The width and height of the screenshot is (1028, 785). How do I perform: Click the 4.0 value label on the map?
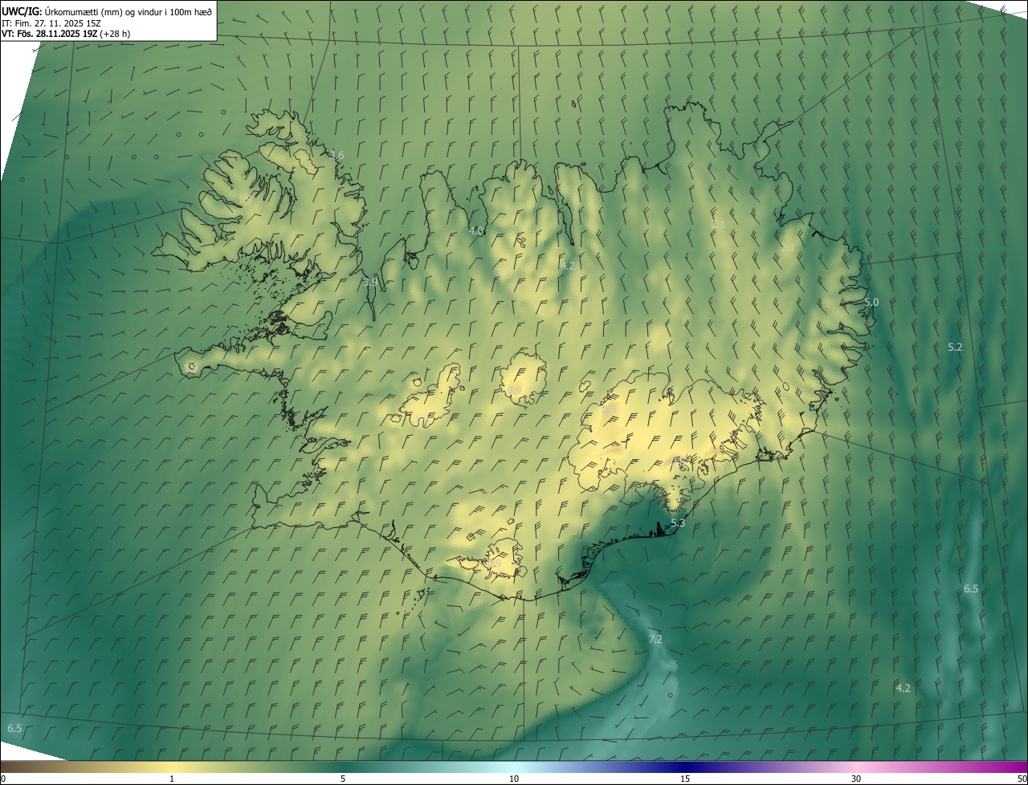476,230
